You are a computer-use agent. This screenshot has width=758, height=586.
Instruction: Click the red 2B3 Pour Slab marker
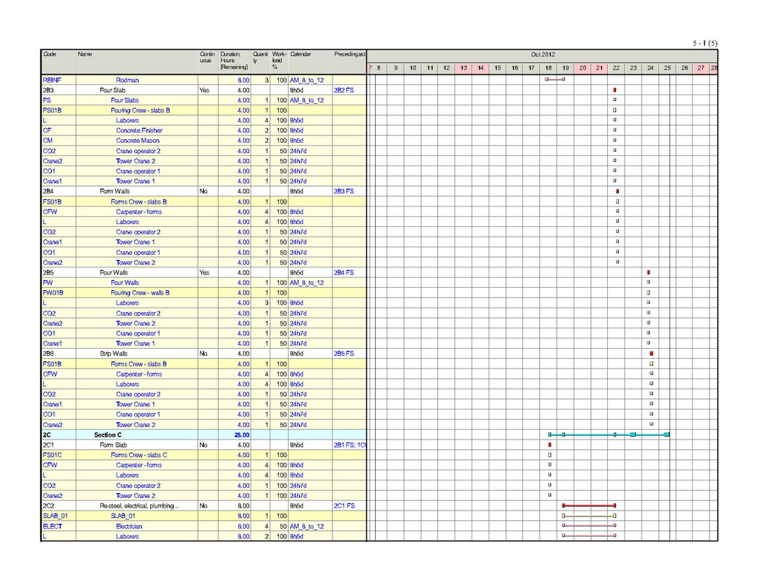pos(615,90)
